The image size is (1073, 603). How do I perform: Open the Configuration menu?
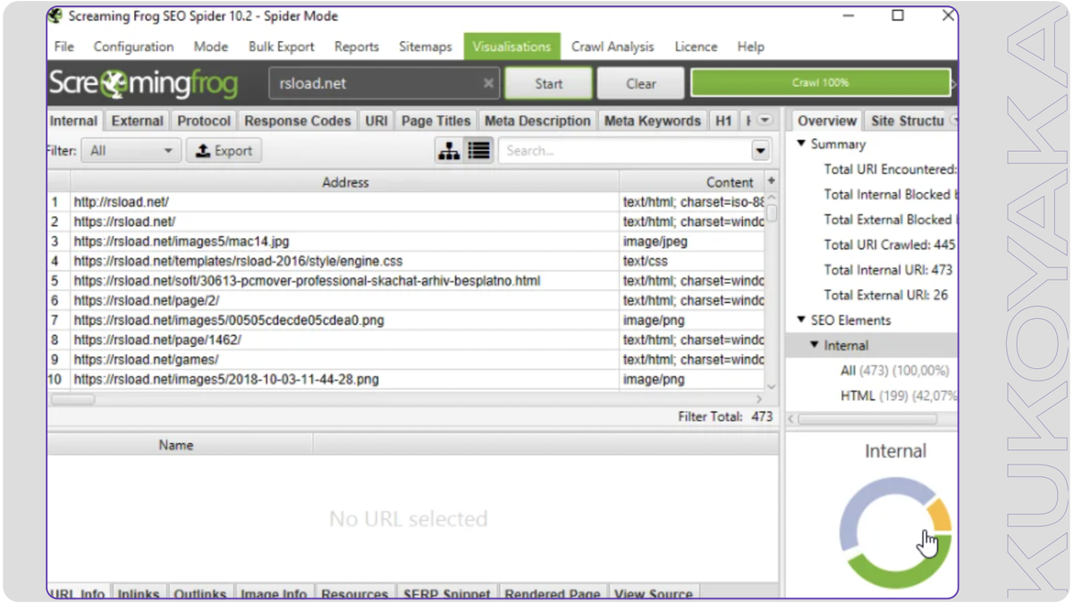click(133, 46)
